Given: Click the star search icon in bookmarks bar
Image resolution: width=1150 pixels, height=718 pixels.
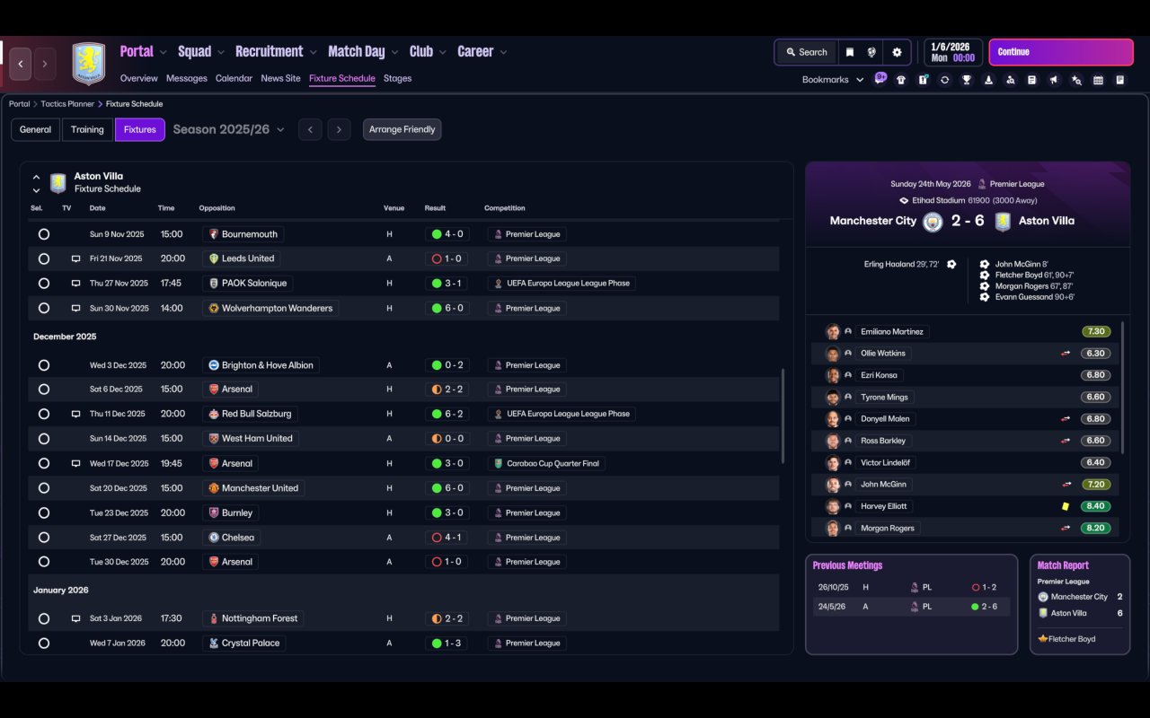Looking at the screenshot, I should click(1076, 80).
